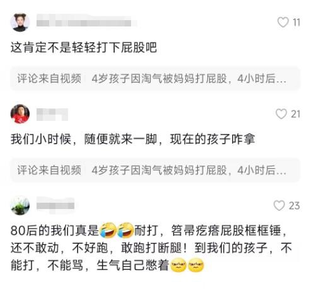Image resolution: width=310 pixels, height=289 pixels.
Task: Click the like count 21
Action: coord(296,114)
